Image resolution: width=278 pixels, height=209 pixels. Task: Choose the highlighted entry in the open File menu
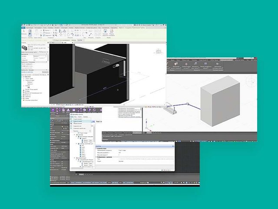[80, 121]
